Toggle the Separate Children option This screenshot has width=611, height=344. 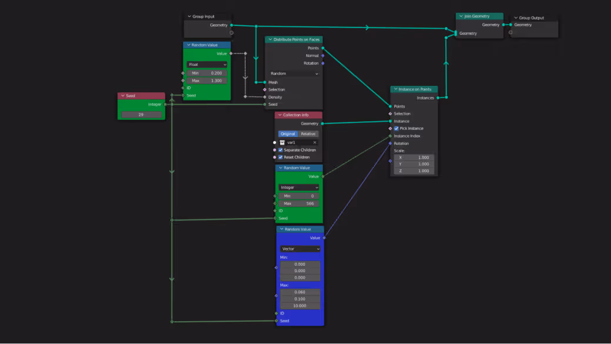coord(280,150)
